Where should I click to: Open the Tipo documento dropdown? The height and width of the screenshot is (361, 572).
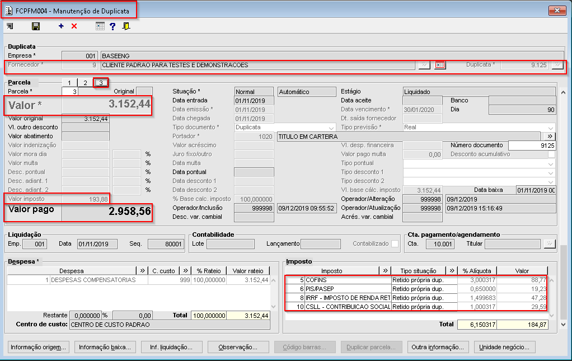(331, 128)
